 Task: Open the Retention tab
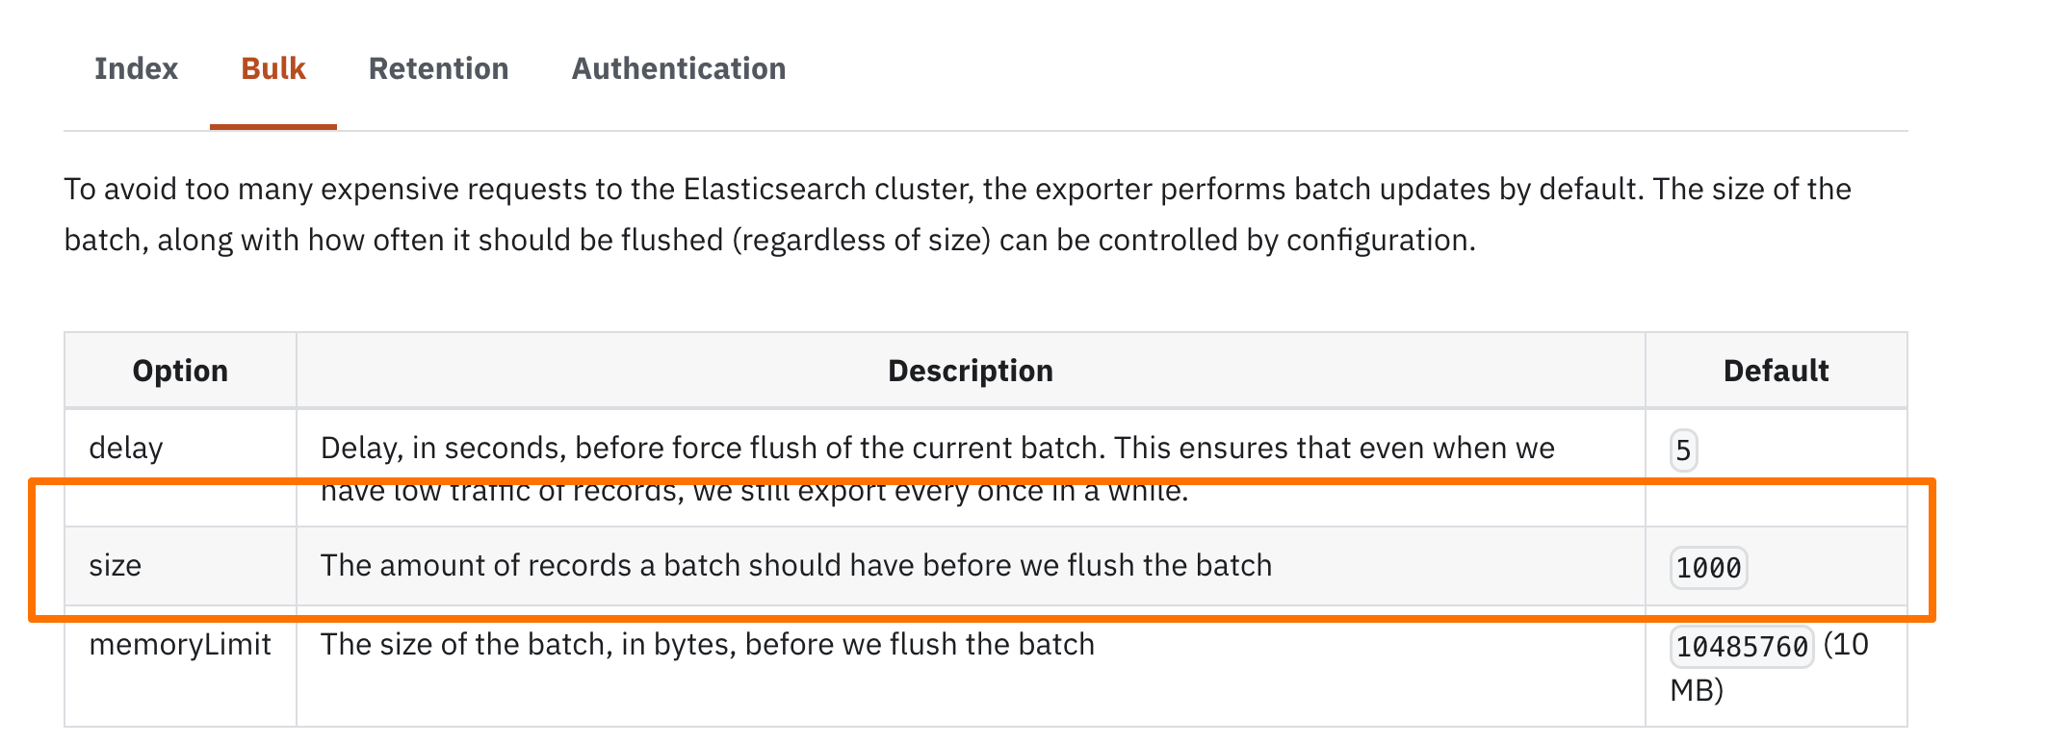click(x=438, y=68)
